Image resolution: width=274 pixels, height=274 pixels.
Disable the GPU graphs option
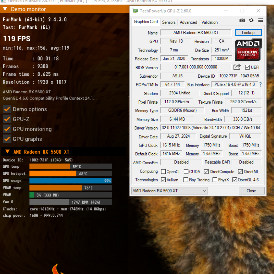coord(7,139)
